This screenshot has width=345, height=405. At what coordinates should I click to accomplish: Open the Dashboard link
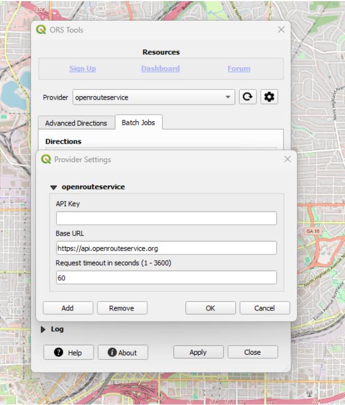(160, 68)
